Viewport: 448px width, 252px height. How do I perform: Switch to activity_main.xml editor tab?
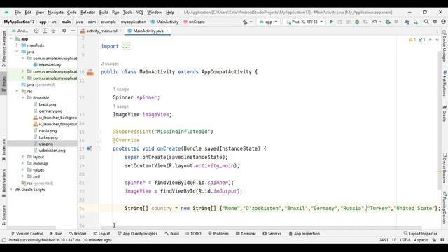101,31
